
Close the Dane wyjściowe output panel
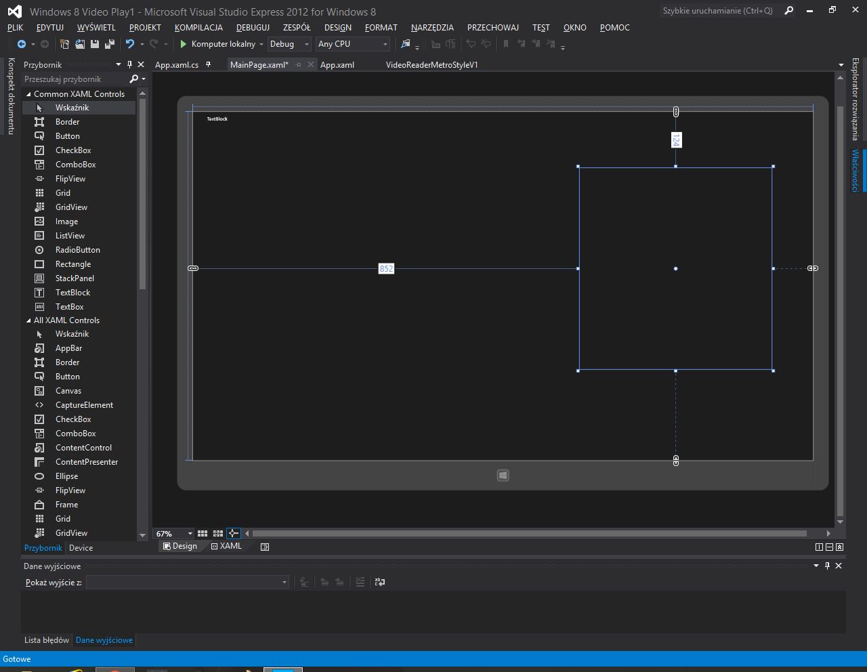pyautogui.click(x=839, y=566)
